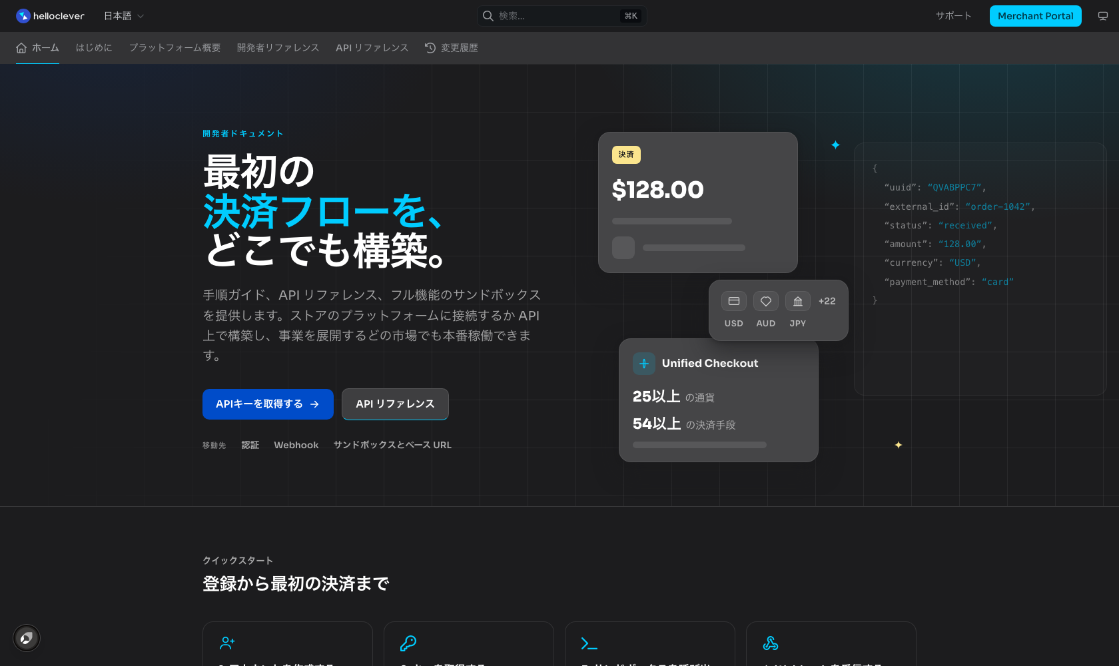The image size is (1119, 666).
Task: Click the heart icon above AUD
Action: (766, 301)
